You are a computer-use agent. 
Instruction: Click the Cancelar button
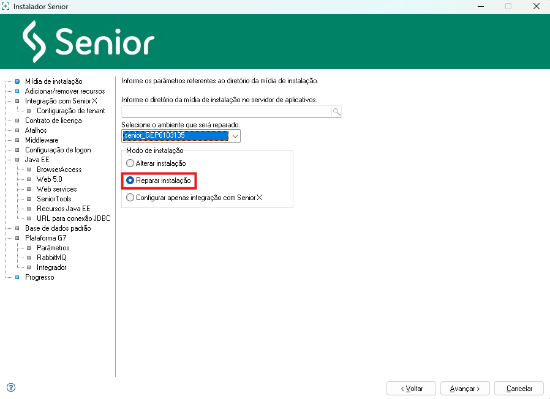pyautogui.click(x=519, y=389)
